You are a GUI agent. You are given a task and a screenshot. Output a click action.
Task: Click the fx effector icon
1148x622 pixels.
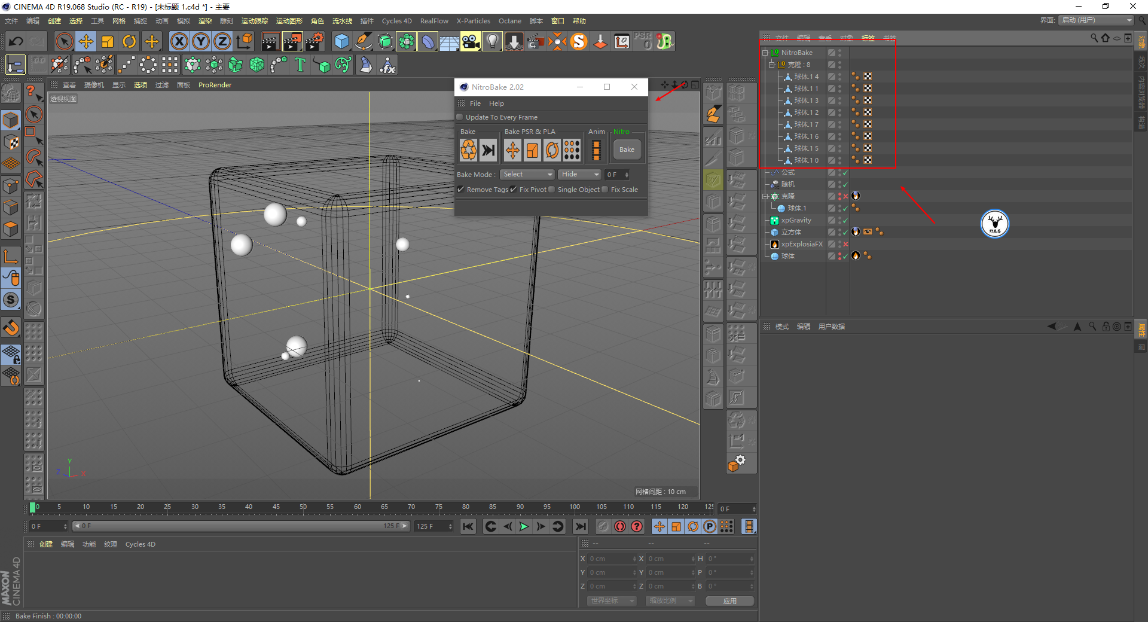point(387,65)
